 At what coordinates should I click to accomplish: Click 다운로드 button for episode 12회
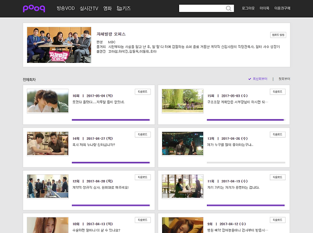click(143, 177)
